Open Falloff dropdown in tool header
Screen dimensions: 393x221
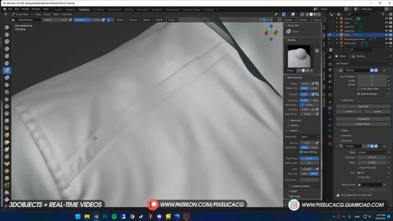(x=160, y=20)
